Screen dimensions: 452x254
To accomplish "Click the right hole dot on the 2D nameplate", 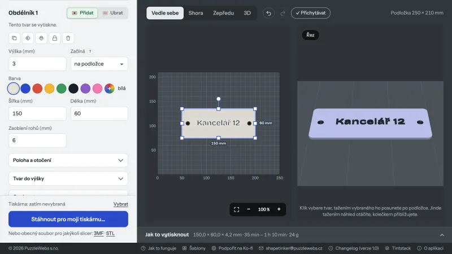I will tap(249, 123).
